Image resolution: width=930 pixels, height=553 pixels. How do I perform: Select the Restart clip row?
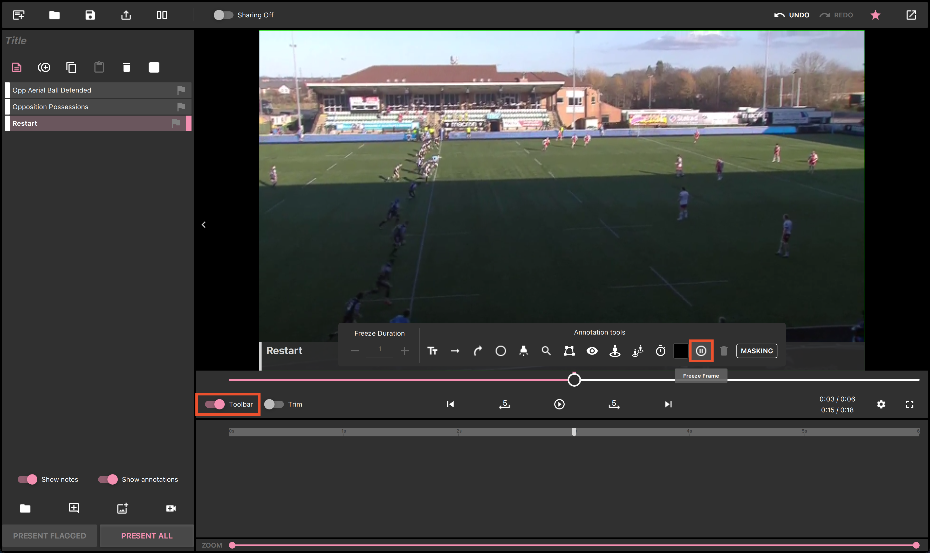(98, 123)
